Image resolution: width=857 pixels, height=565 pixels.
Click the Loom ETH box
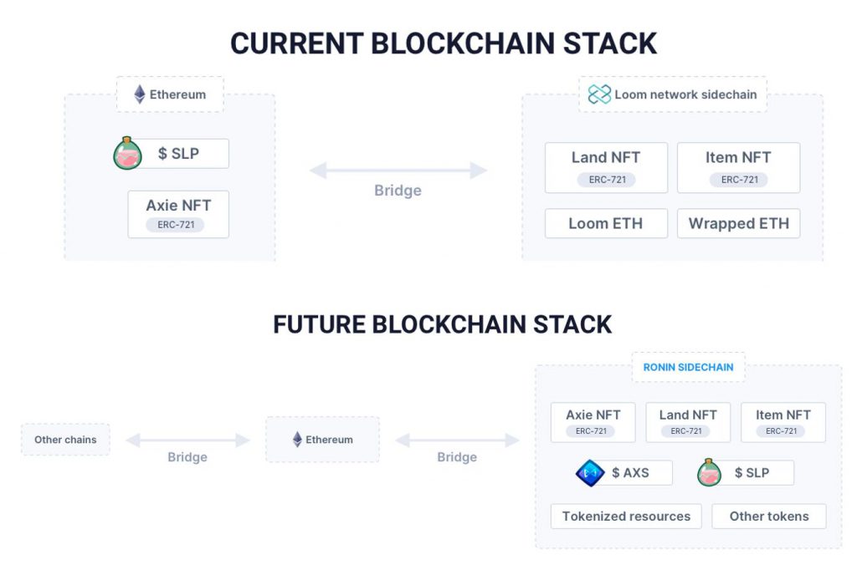click(x=606, y=223)
